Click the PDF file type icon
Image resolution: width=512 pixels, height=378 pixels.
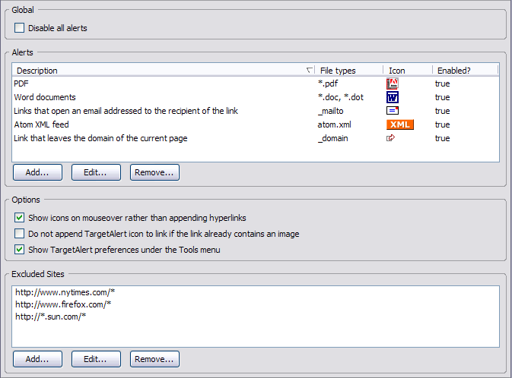click(x=393, y=83)
